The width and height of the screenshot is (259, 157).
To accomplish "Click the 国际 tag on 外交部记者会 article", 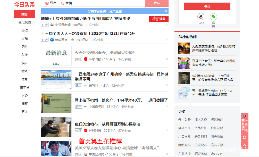I will [78, 59].
